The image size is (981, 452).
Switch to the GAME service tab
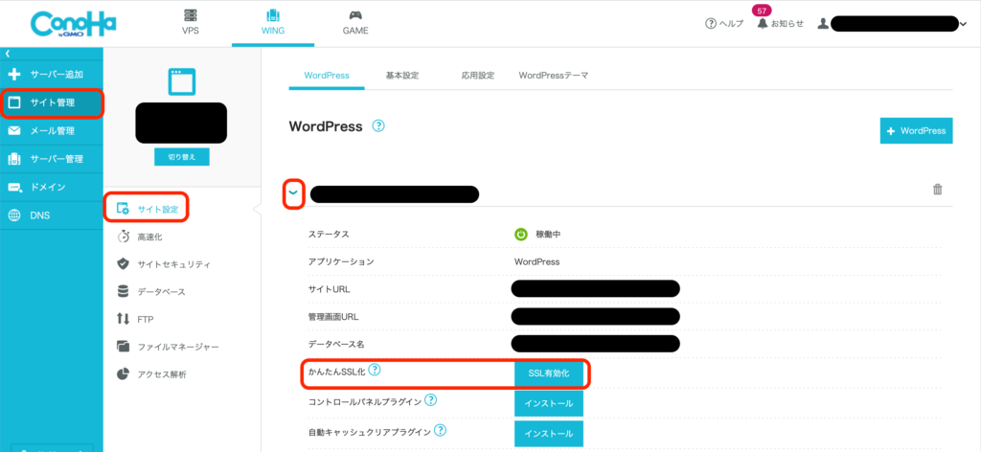pyautogui.click(x=354, y=23)
